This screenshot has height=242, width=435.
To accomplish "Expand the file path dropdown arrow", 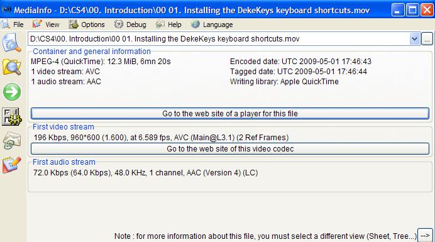I will tap(414, 39).
